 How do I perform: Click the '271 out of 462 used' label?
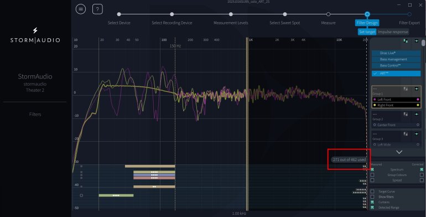tap(349, 159)
